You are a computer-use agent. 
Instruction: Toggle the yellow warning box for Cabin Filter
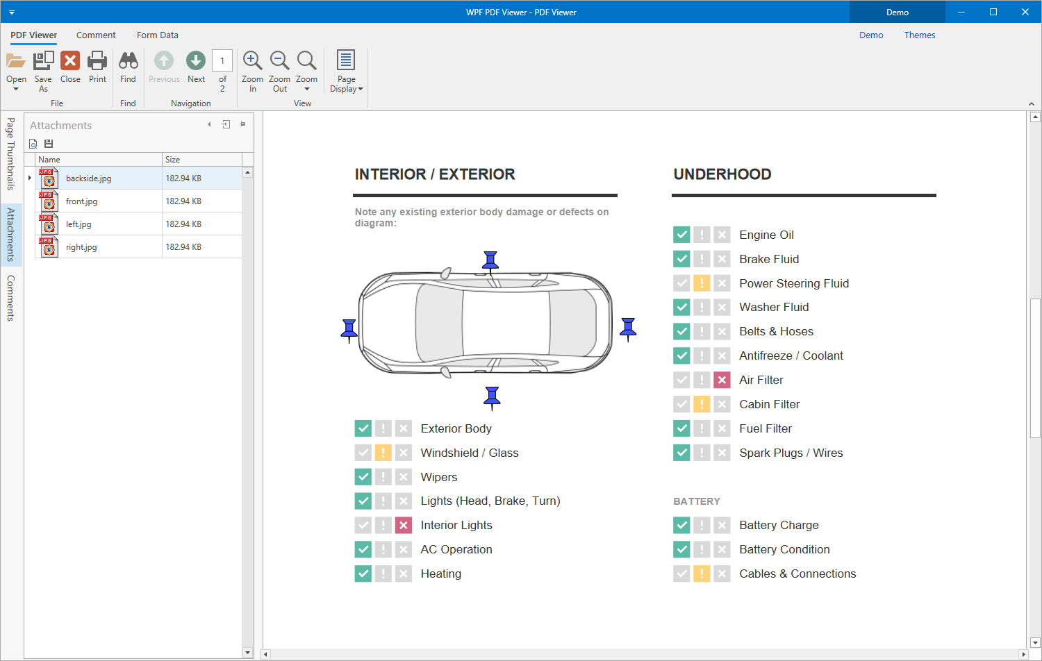point(702,404)
